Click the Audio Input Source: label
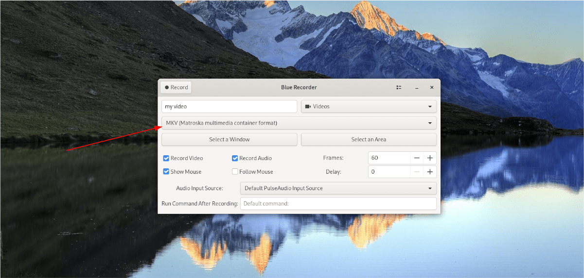 tap(199, 188)
